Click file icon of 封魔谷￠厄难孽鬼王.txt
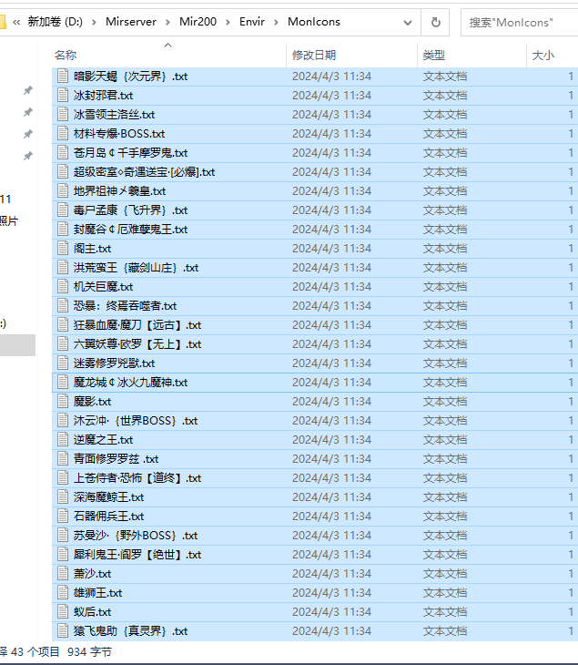The width and height of the screenshot is (578, 665). tap(63, 229)
